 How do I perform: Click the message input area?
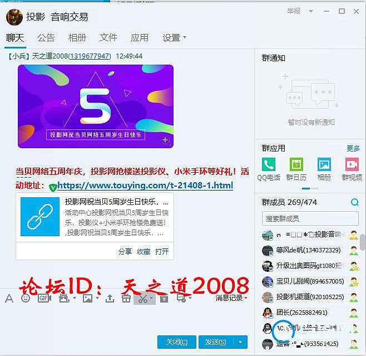pos(126,319)
